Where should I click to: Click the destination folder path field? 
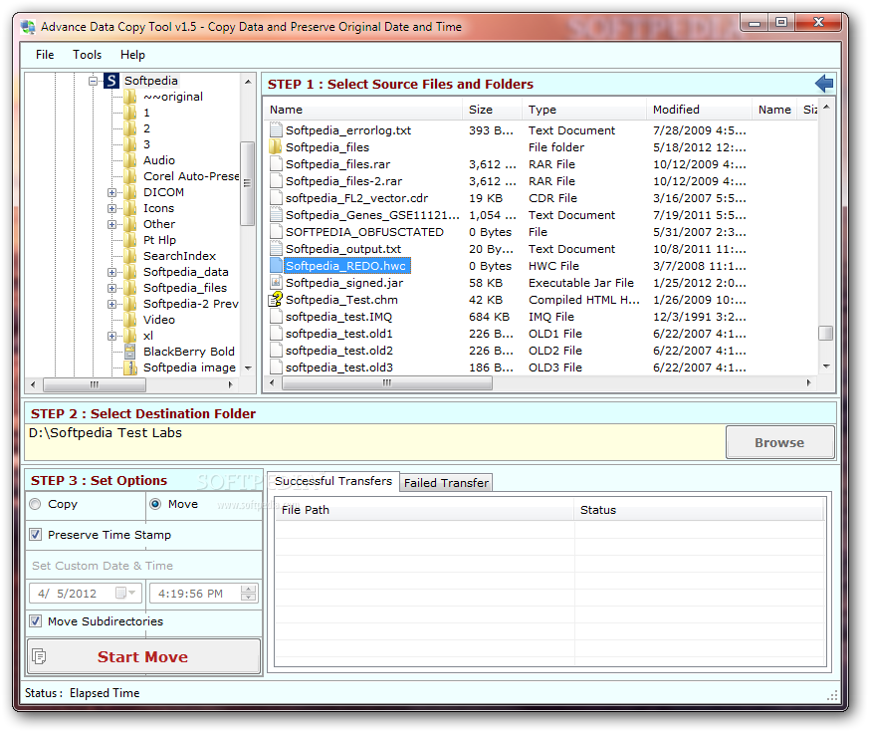[x=374, y=442]
